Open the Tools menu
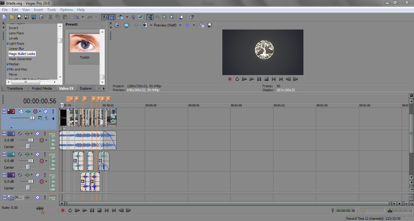The width and height of the screenshot is (414, 221). (51, 10)
